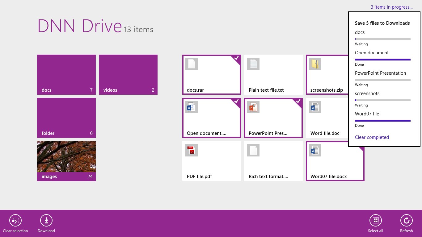The height and width of the screenshot is (237, 422).
Task: Click the PowerPoint Presentation progress bar
Action: click(x=383, y=80)
